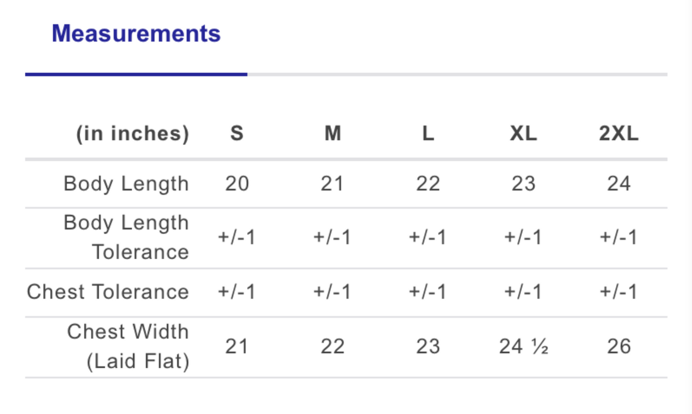The height and width of the screenshot is (414, 692).
Task: Click the Chest Width (Laid Flat) label
Action: [x=128, y=347]
